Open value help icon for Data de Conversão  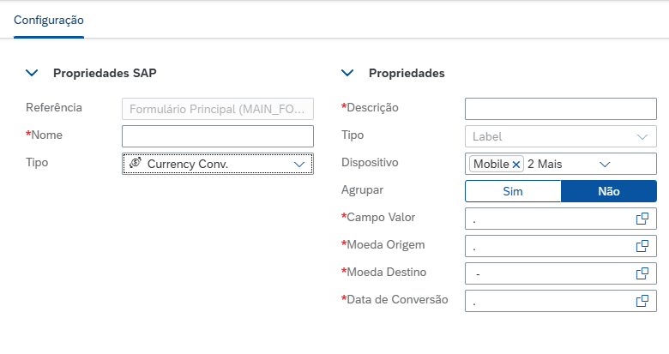pyautogui.click(x=642, y=301)
